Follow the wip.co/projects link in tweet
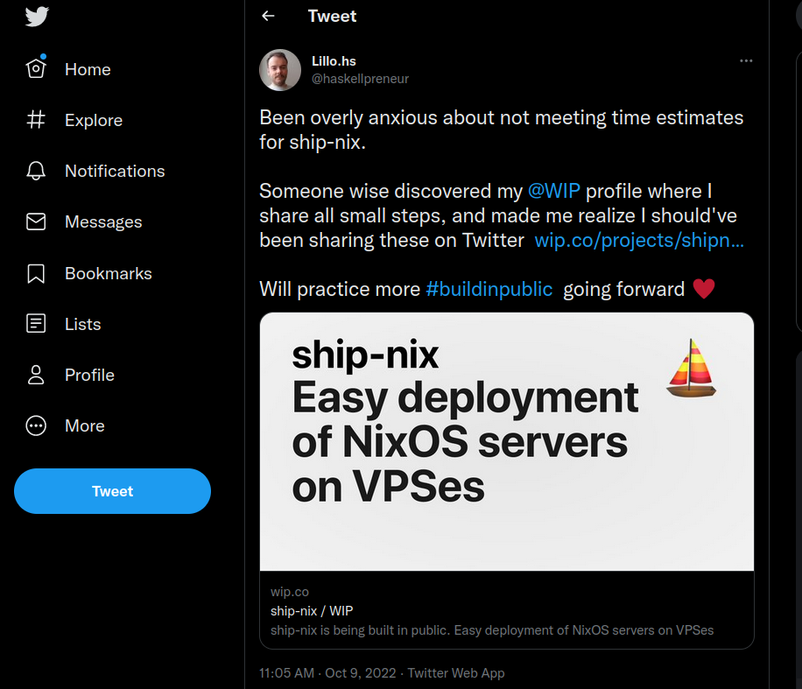Image resolution: width=802 pixels, height=689 pixels. (x=639, y=240)
